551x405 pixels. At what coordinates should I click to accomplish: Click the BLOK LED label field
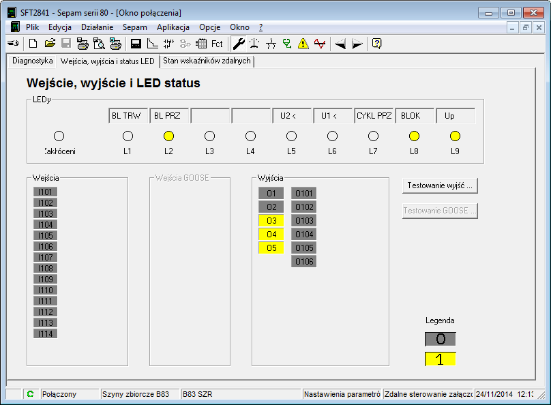[x=415, y=115]
